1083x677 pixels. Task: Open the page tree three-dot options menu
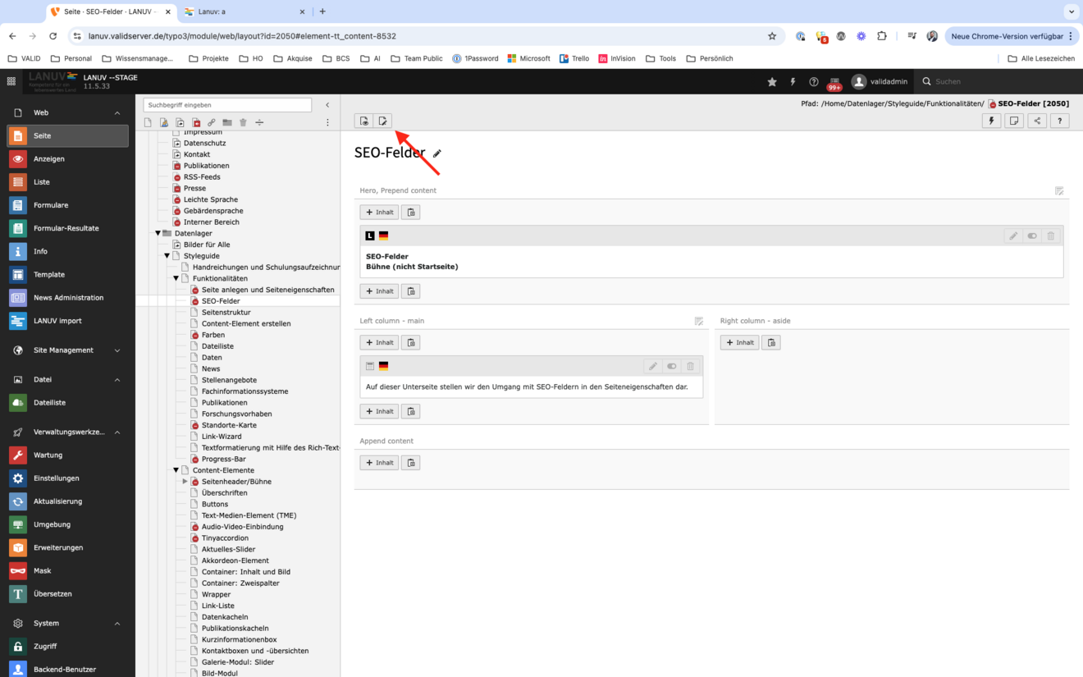pyautogui.click(x=327, y=123)
